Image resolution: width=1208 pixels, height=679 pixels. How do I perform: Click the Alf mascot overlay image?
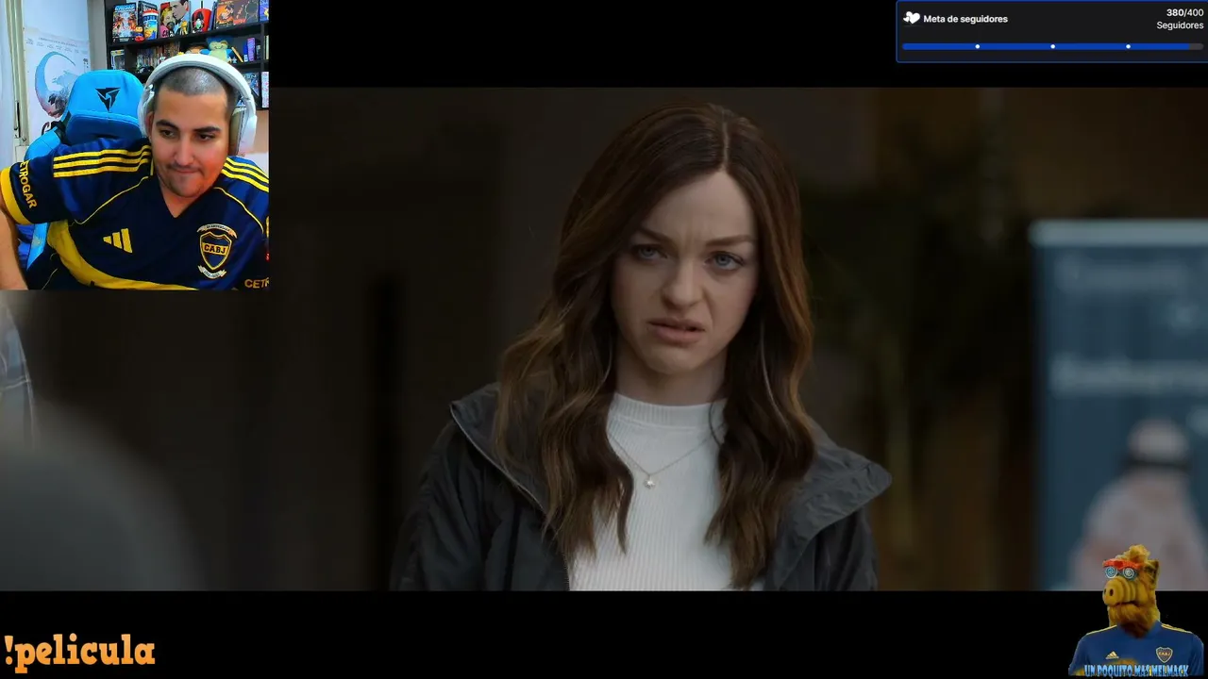1136,608
